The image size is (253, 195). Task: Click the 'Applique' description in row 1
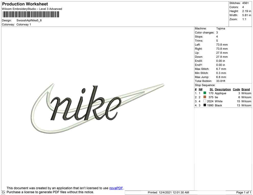[x=220, y=93]
